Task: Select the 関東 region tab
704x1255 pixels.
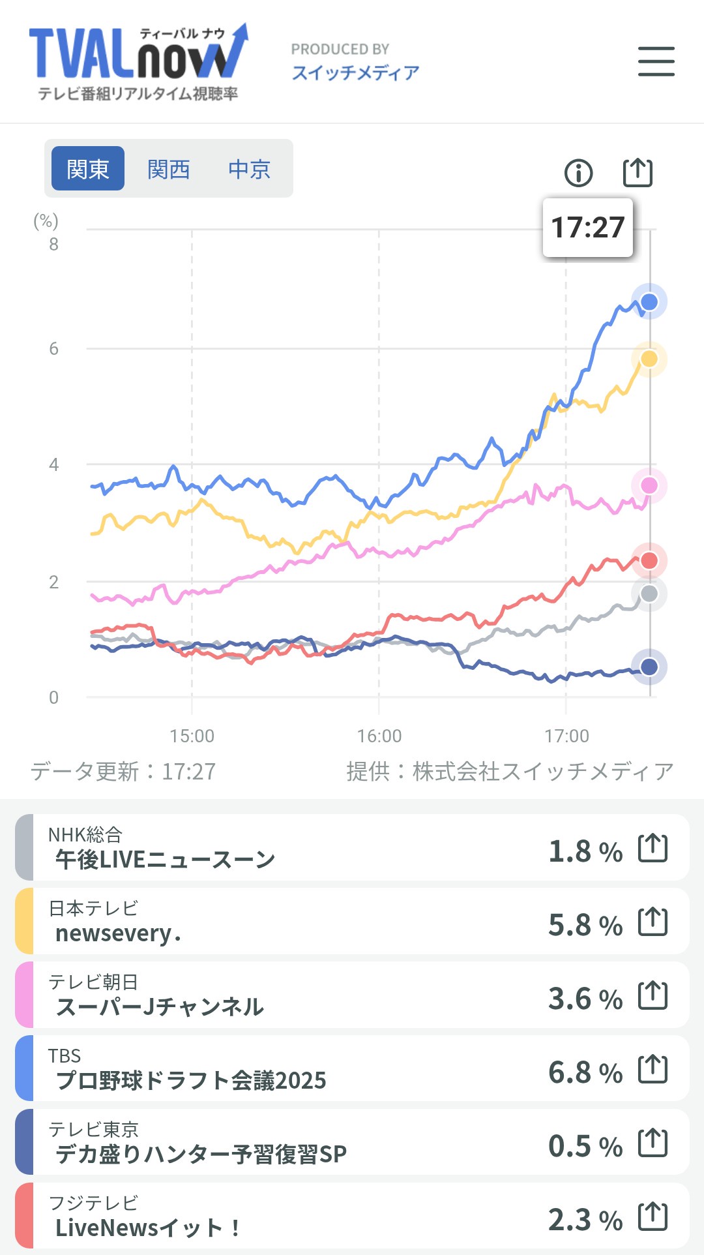Action: [x=88, y=169]
